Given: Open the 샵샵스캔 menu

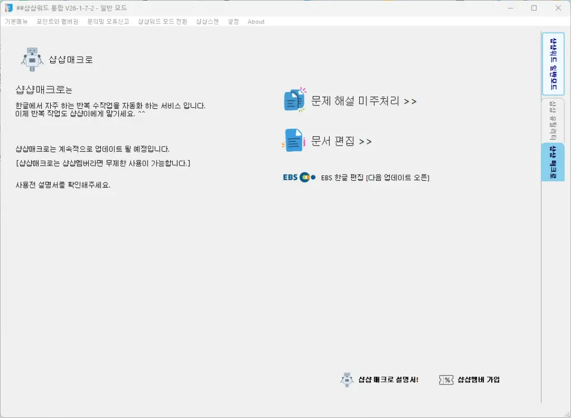Looking at the screenshot, I should tap(206, 22).
